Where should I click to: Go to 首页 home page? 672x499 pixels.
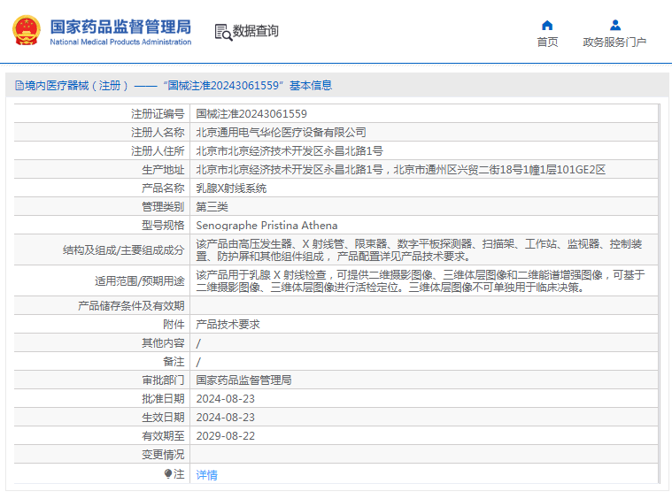point(547,42)
